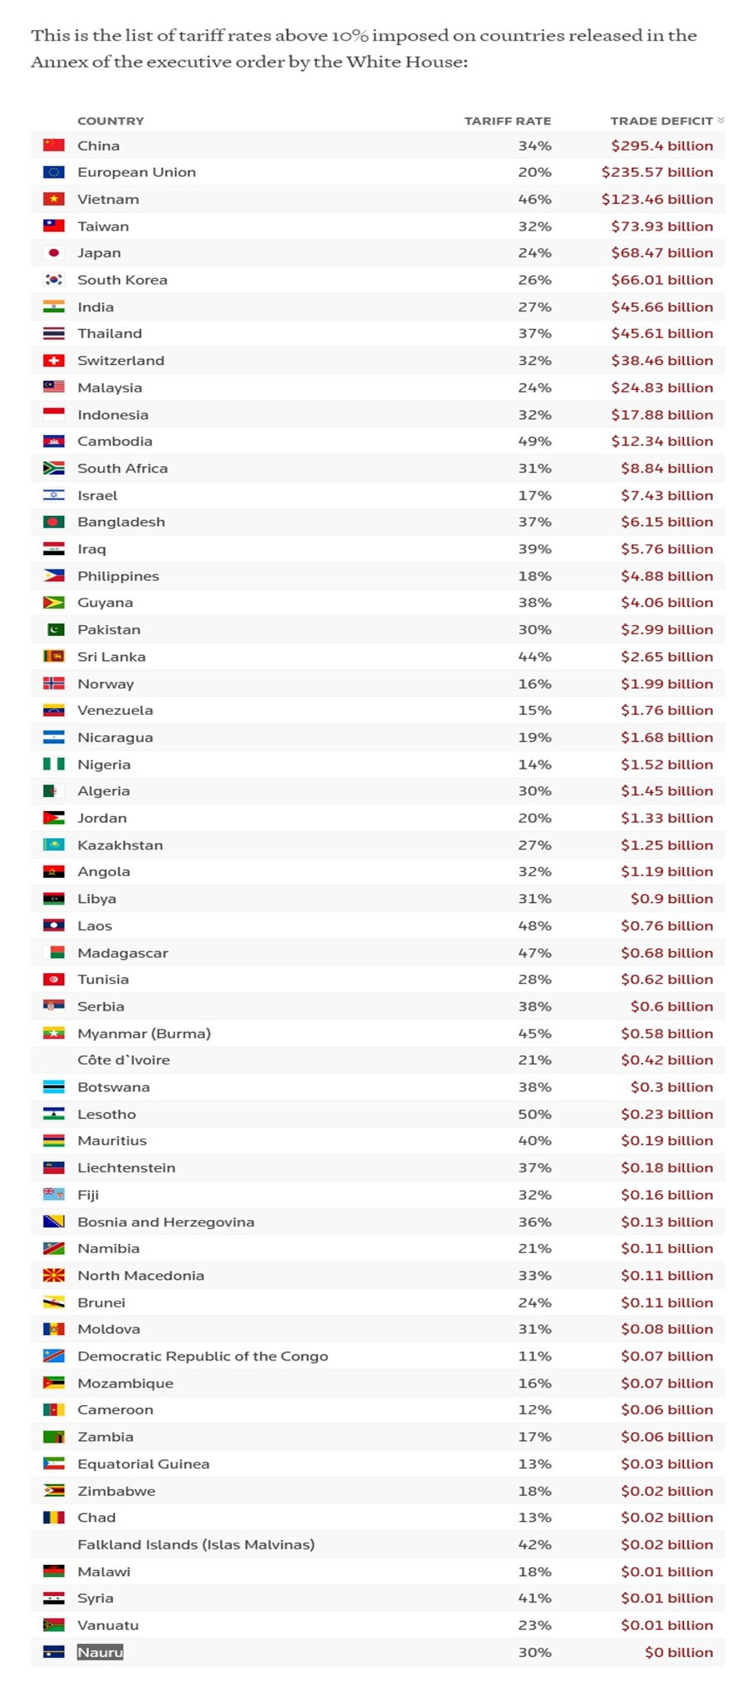Click the Trade Deficit column header
Image resolution: width=752 pixels, height=1694 pixels.
point(662,121)
